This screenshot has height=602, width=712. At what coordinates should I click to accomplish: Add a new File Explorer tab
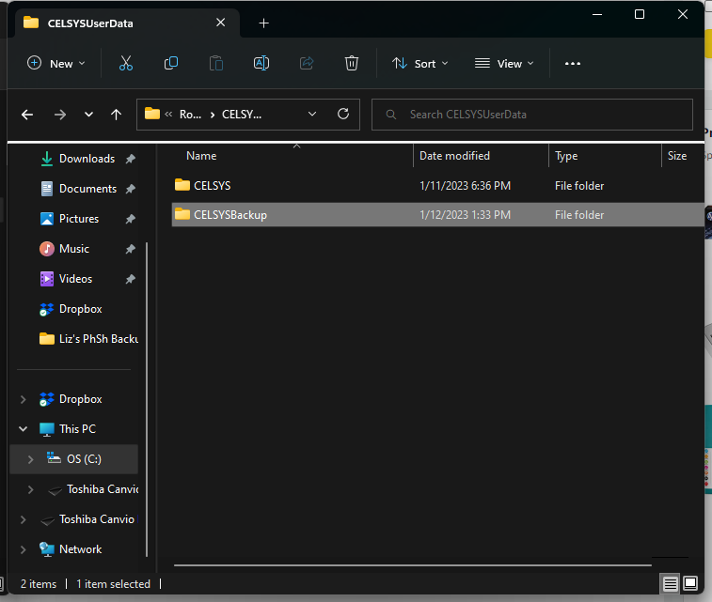click(x=263, y=23)
